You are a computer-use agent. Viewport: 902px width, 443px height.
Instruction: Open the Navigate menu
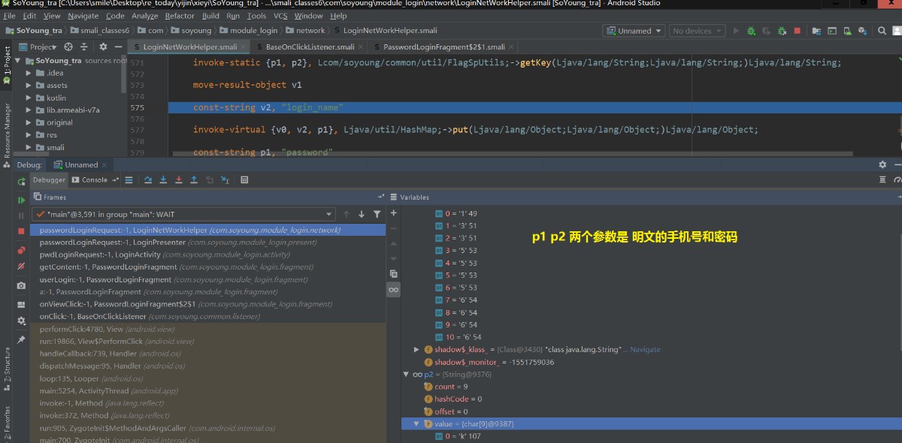point(83,15)
